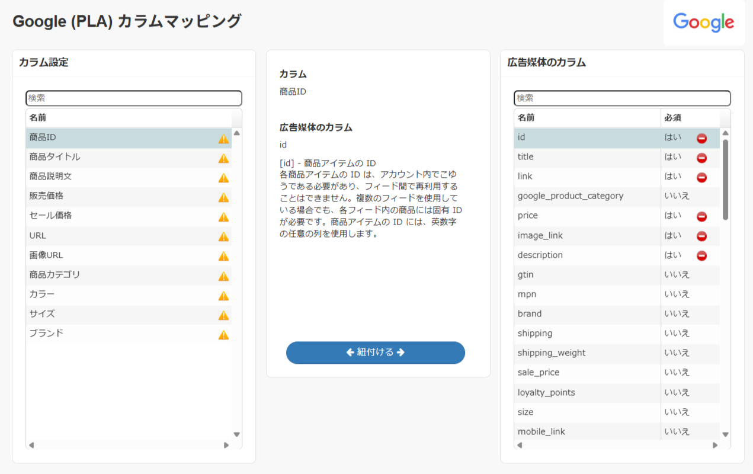The height and width of the screenshot is (474, 753).
Task: Select カラー in the column list
Action: pos(129,295)
